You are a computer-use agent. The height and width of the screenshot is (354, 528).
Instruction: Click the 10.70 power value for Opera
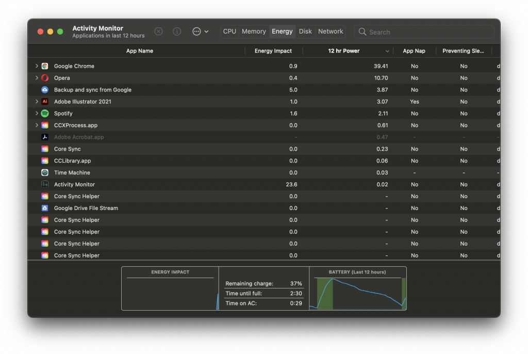click(x=381, y=78)
